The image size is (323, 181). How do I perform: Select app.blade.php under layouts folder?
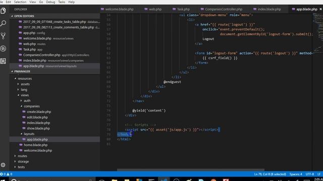tap(37, 139)
